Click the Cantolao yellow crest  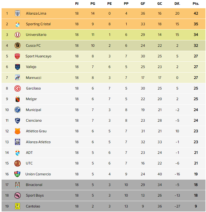click(x=18, y=206)
